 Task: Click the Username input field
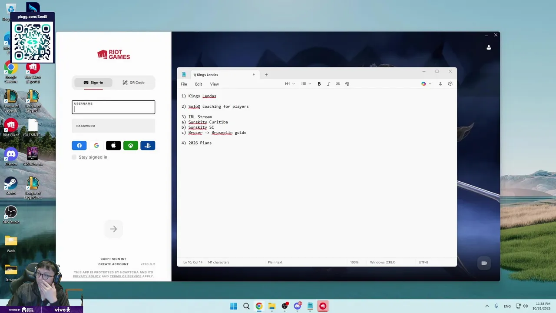[113, 107]
